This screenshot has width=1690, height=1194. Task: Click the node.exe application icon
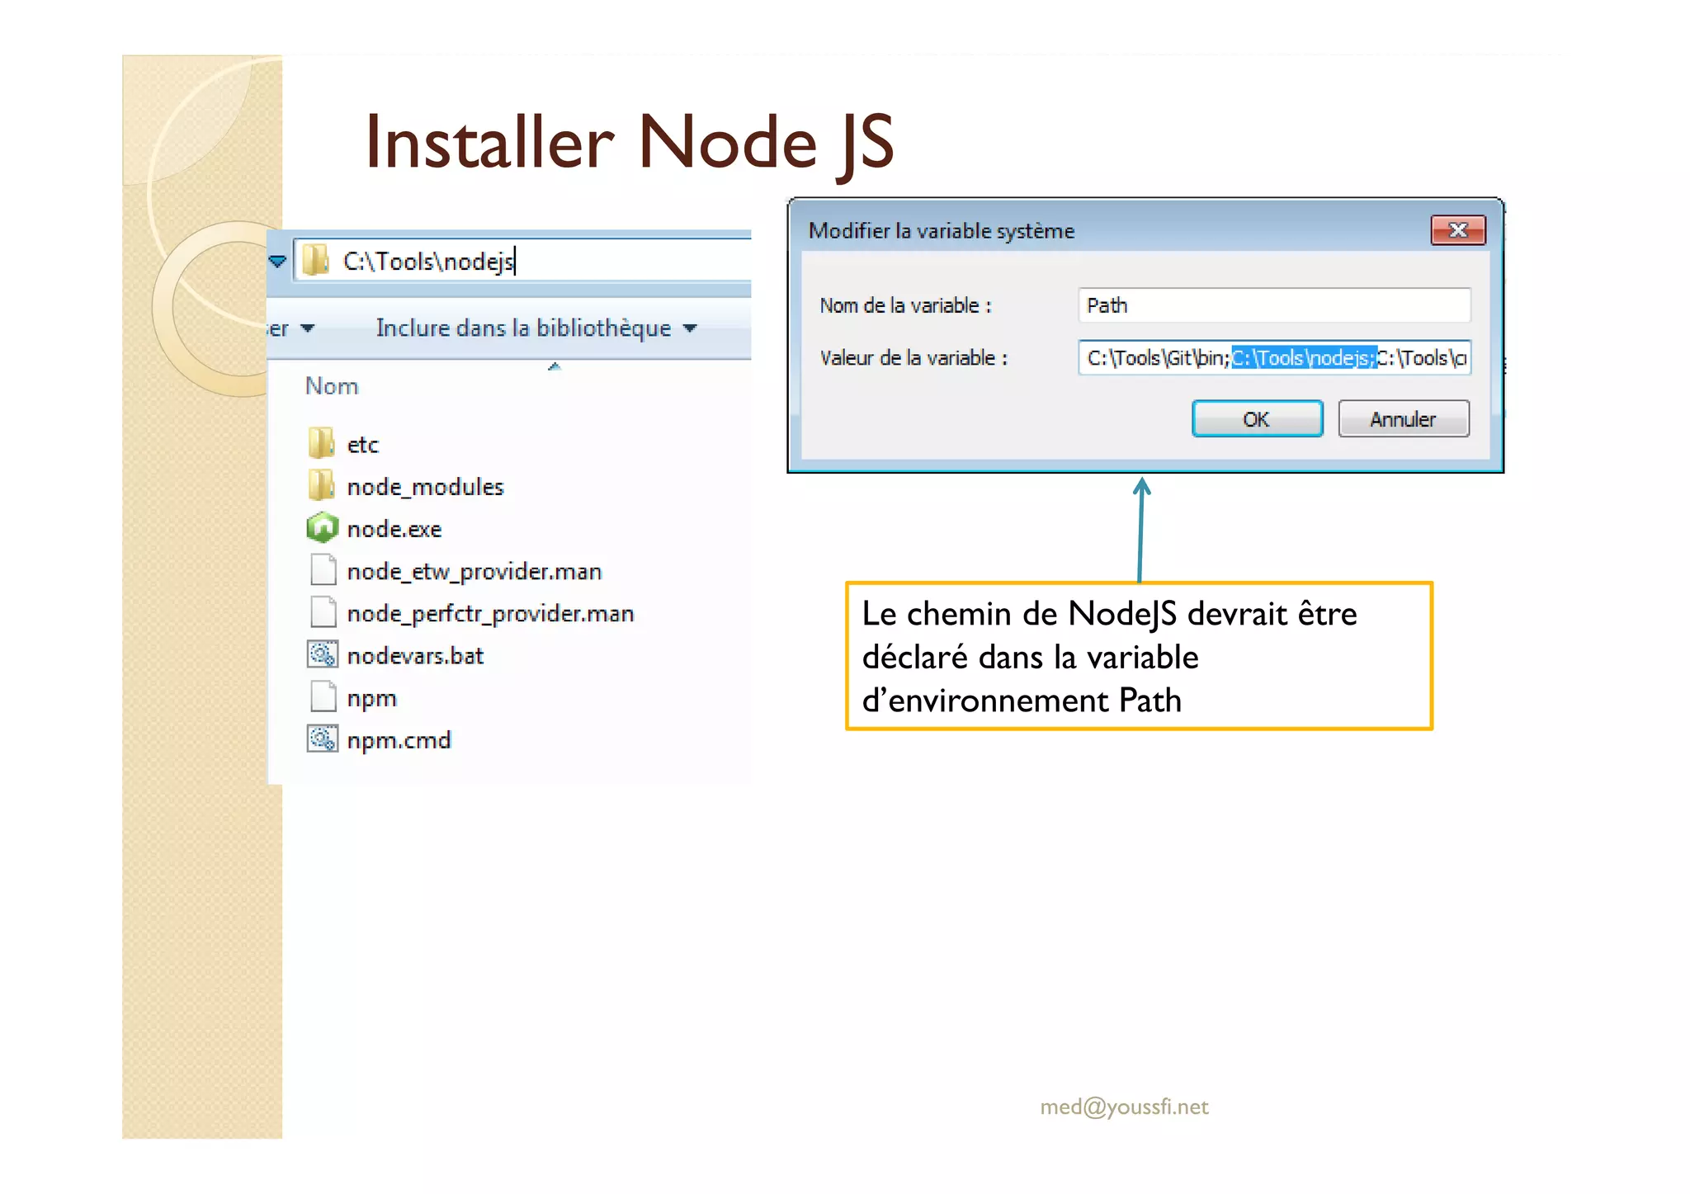point(322,528)
